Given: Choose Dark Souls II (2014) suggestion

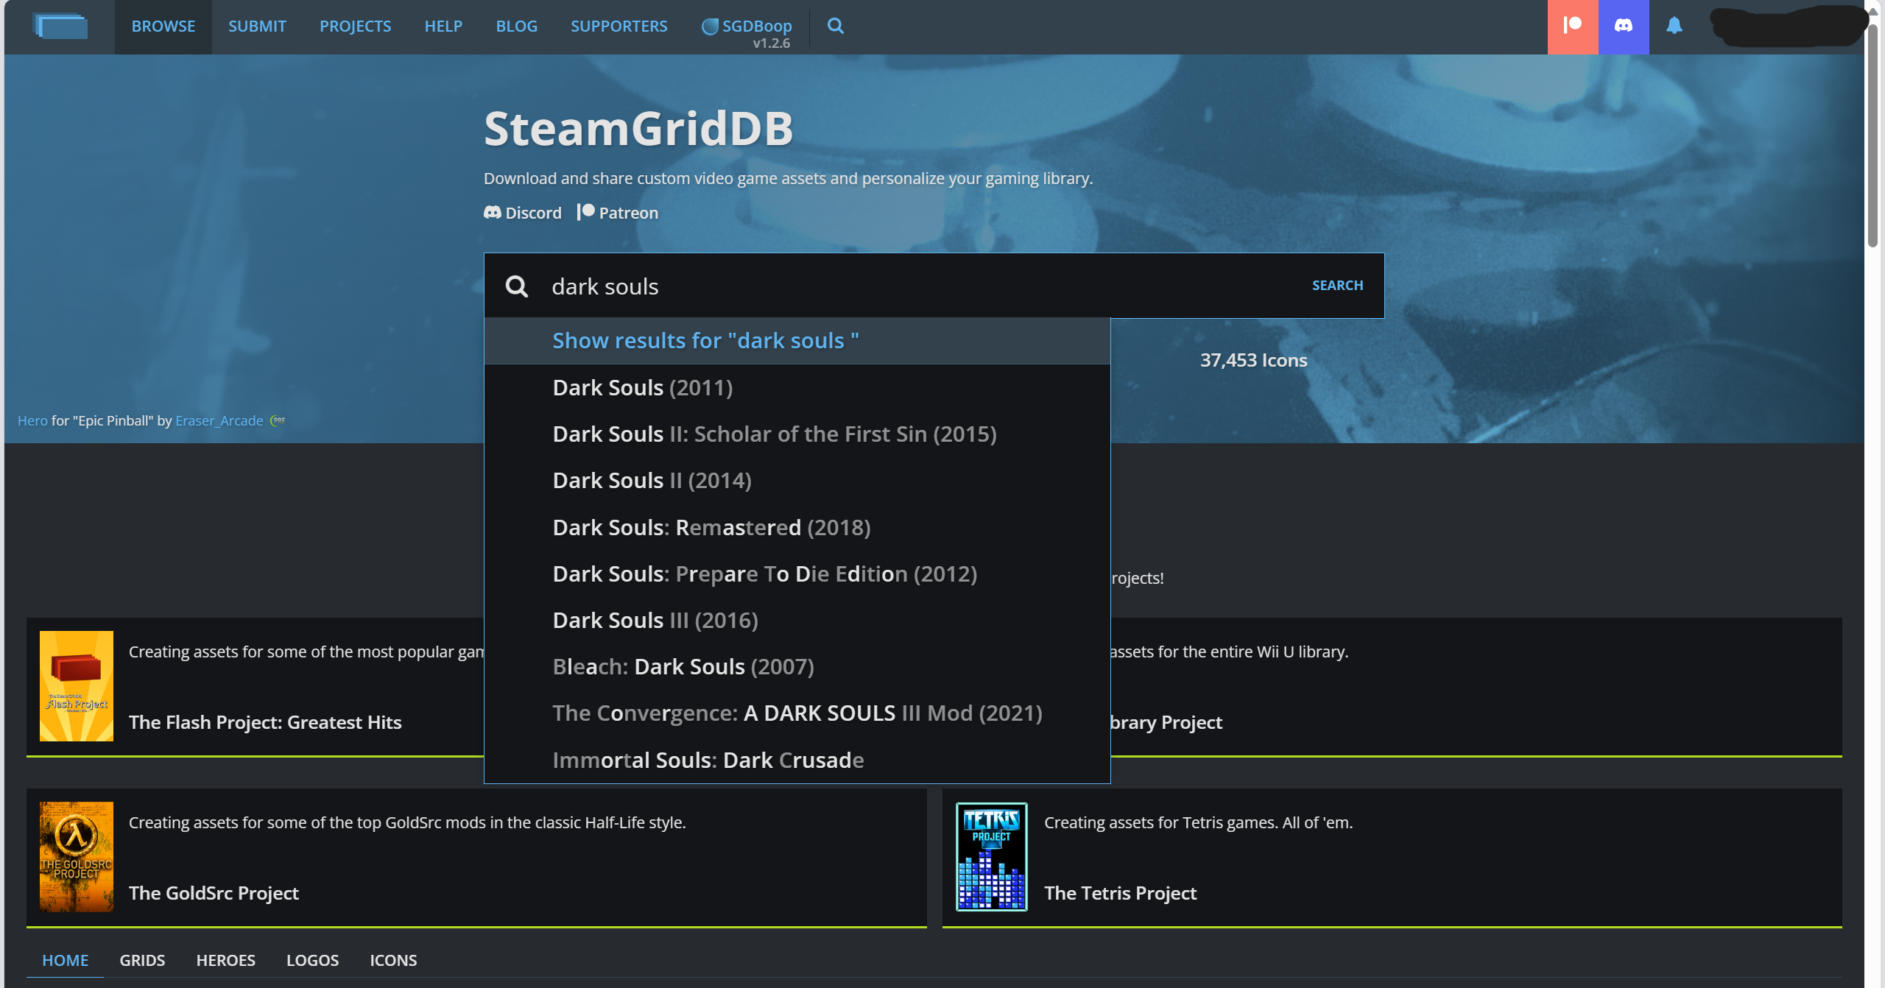Looking at the screenshot, I should tap(797, 481).
